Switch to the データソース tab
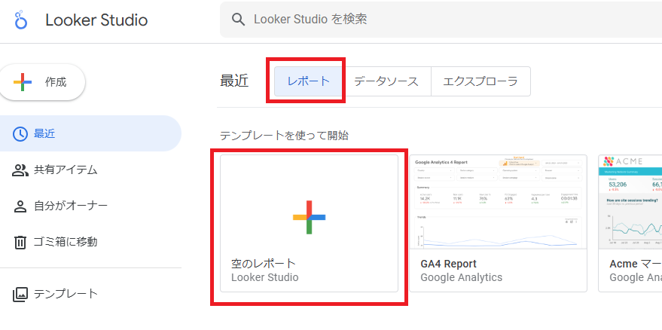 pos(386,81)
